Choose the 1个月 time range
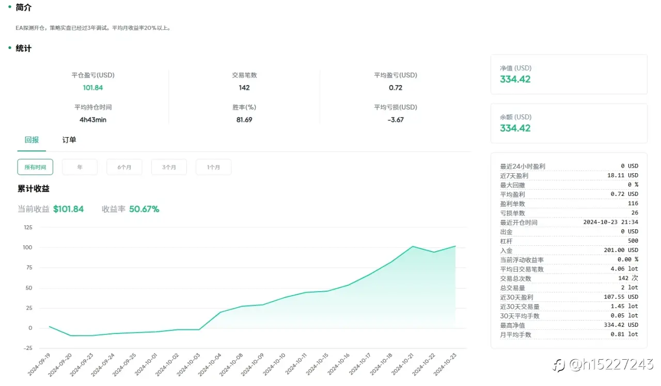This screenshot has height=386, width=661. [213, 167]
